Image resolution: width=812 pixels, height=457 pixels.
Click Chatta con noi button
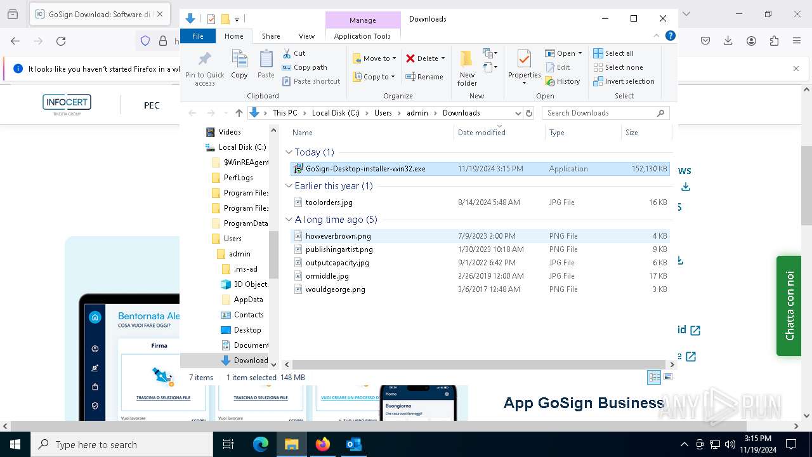(789, 306)
